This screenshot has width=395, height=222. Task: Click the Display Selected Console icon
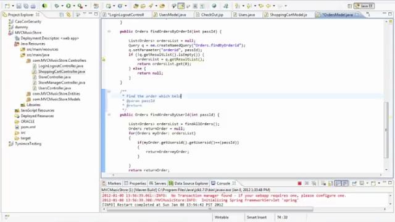point(362,183)
